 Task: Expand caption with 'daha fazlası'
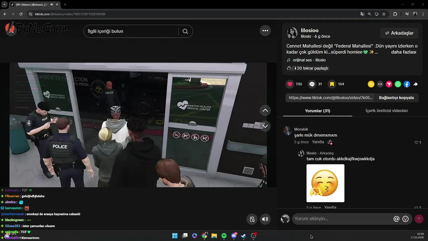[404, 52]
